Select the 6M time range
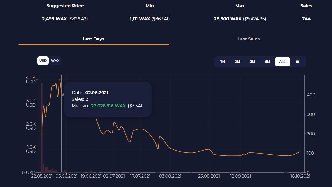 point(268,62)
